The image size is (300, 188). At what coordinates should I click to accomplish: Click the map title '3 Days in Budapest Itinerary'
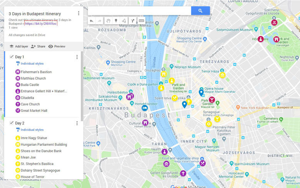[35, 14]
